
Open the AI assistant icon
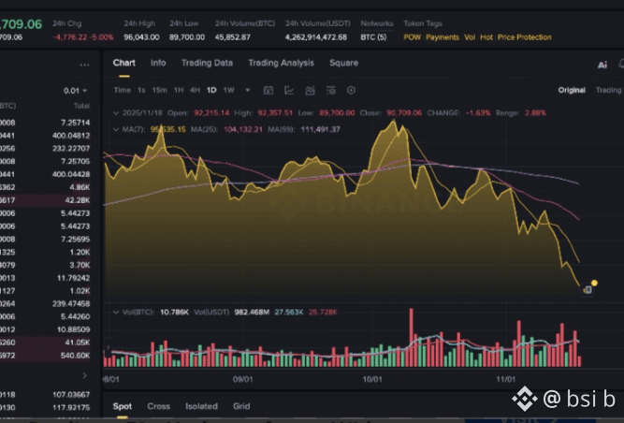(x=602, y=65)
